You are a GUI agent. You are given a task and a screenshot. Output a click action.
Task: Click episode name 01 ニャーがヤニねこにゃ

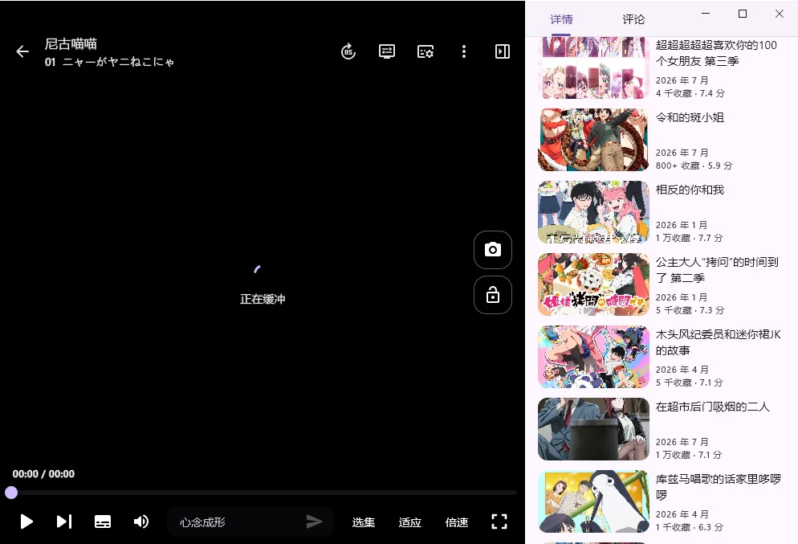point(109,62)
